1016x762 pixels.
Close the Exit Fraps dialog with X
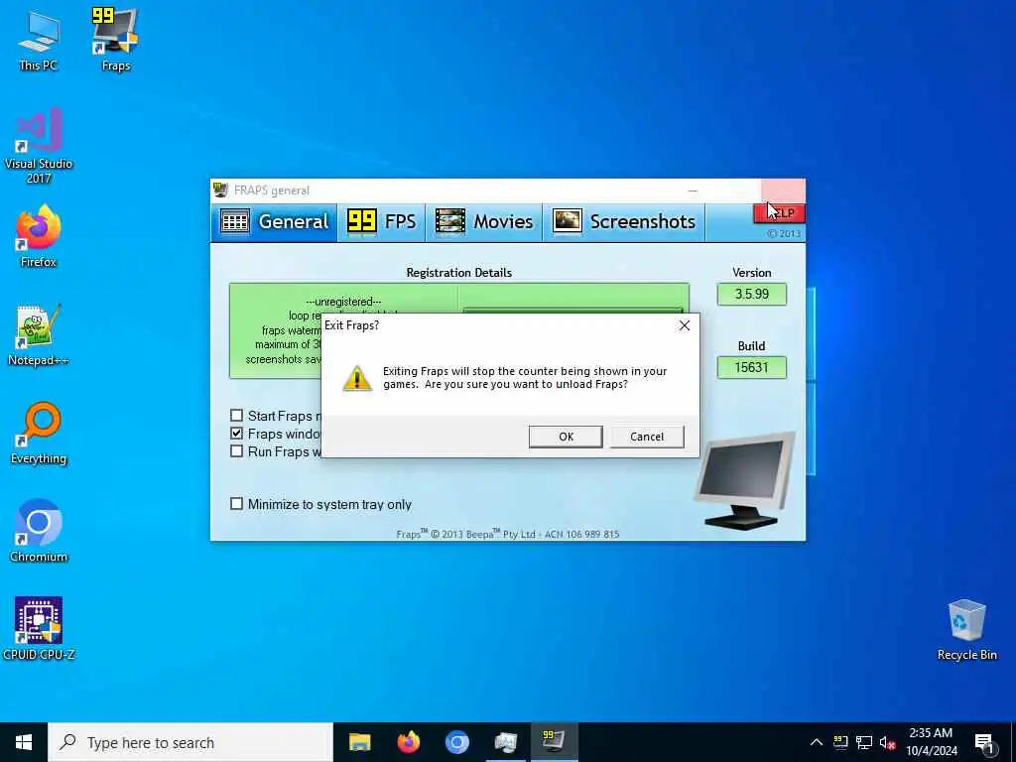tap(685, 325)
